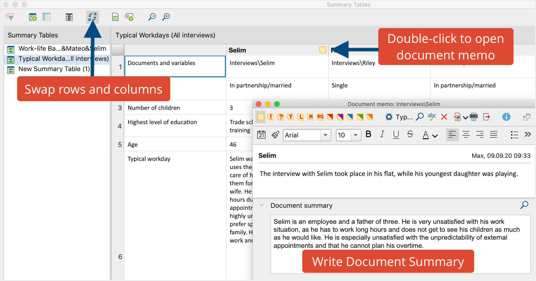Click the code filter funnel icon

[x=10, y=17]
